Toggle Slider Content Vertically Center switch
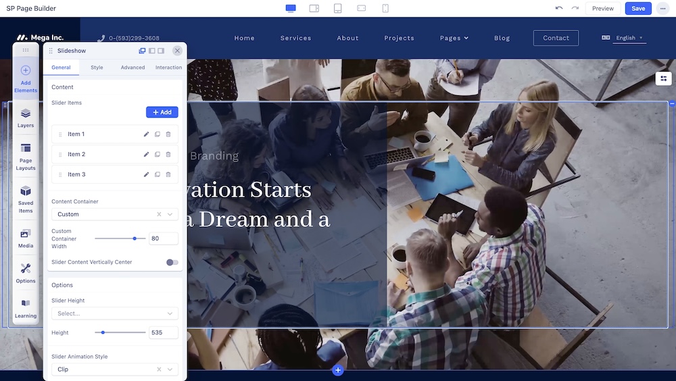Image resolution: width=676 pixels, height=381 pixels. click(x=172, y=262)
